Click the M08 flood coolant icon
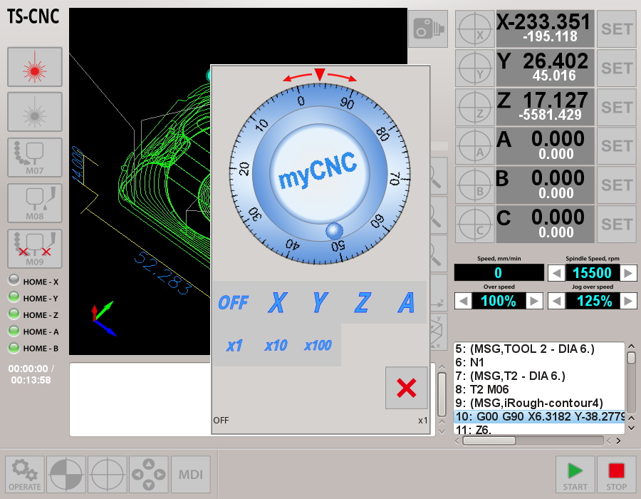The width and height of the screenshot is (641, 499). click(x=34, y=203)
